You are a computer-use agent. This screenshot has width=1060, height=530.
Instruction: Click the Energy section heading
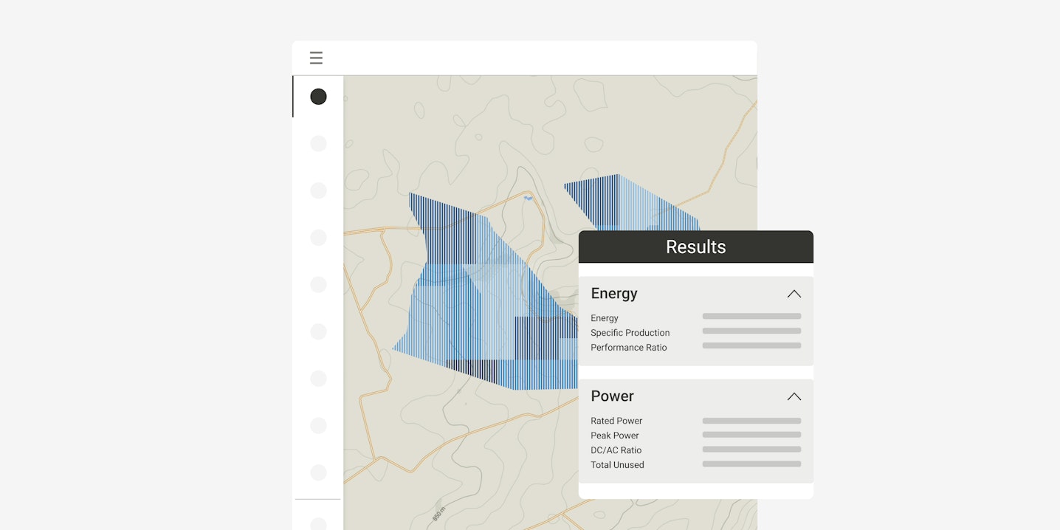[614, 294]
